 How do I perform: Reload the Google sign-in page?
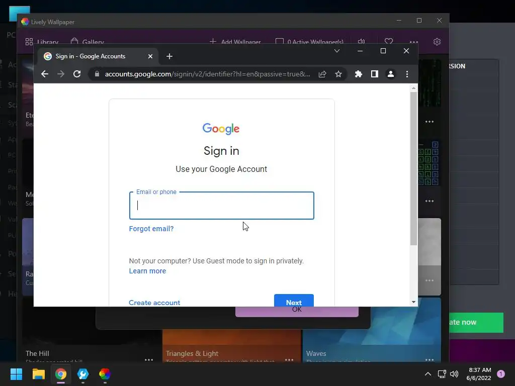pyautogui.click(x=77, y=74)
